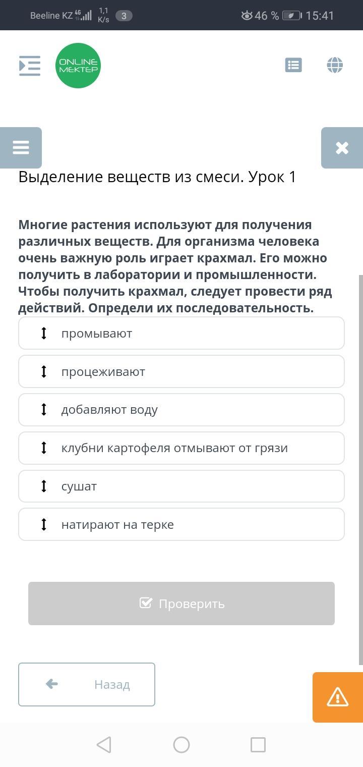Tap the Android back navigation triangle
The height and width of the screenshot is (767, 363).
(x=104, y=745)
